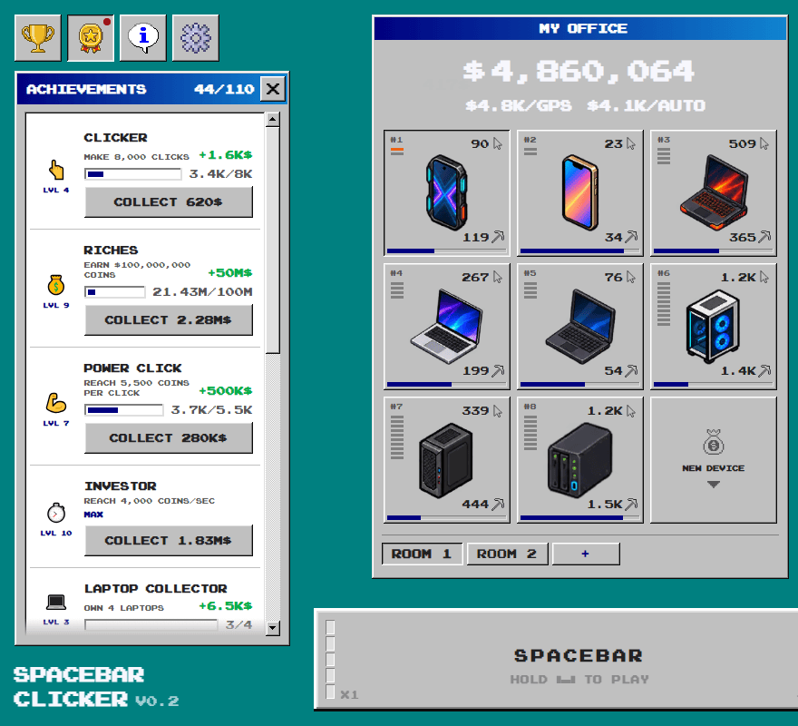The height and width of the screenshot is (726, 798).
Task: Click cursor icon next to 90 on device #1
Action: [497, 143]
